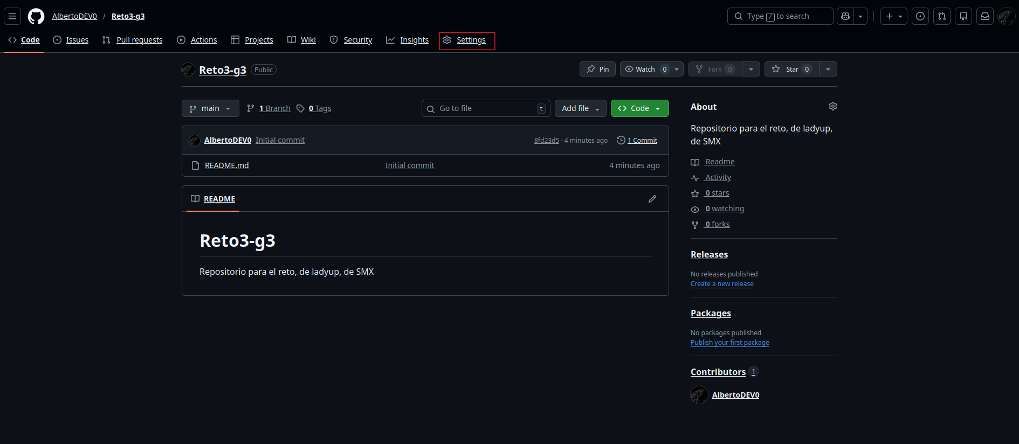This screenshot has height=444, width=1019.
Task: Open About settings gear icon
Action: [833, 107]
